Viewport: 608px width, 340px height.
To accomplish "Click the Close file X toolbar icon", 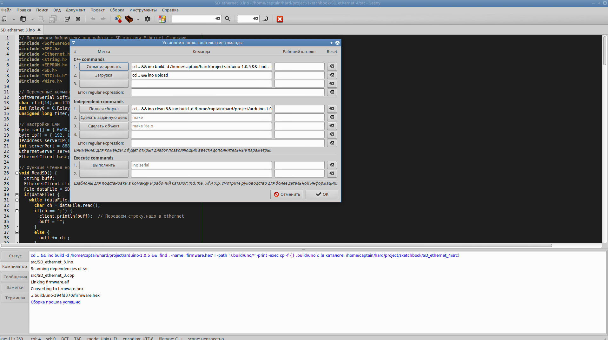I will tap(78, 19).
